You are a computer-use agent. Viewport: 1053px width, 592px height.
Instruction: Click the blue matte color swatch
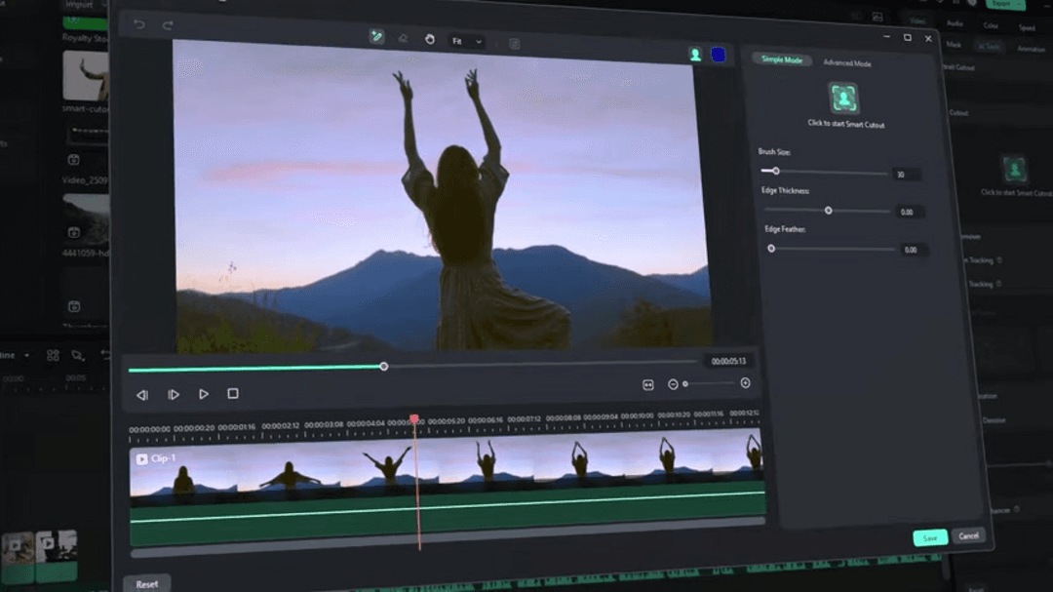(721, 56)
